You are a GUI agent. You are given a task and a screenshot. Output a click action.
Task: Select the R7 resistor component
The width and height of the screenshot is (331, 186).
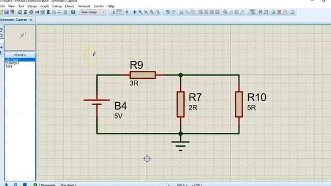tap(180, 104)
